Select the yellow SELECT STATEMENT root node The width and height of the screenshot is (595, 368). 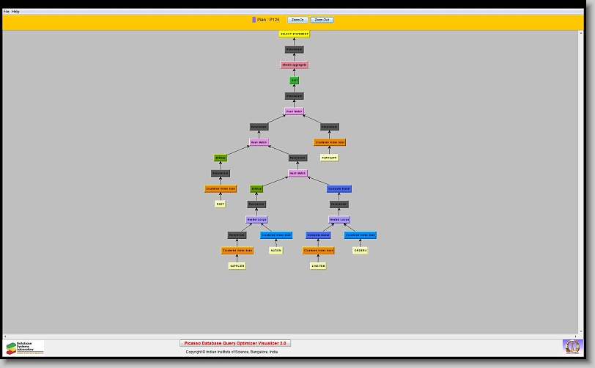(x=295, y=34)
